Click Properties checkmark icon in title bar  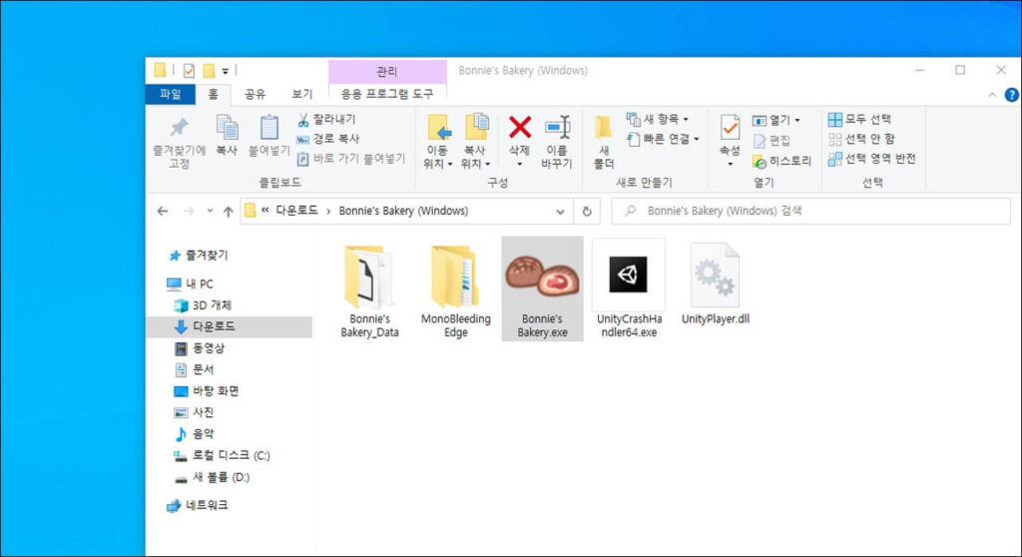(x=189, y=71)
